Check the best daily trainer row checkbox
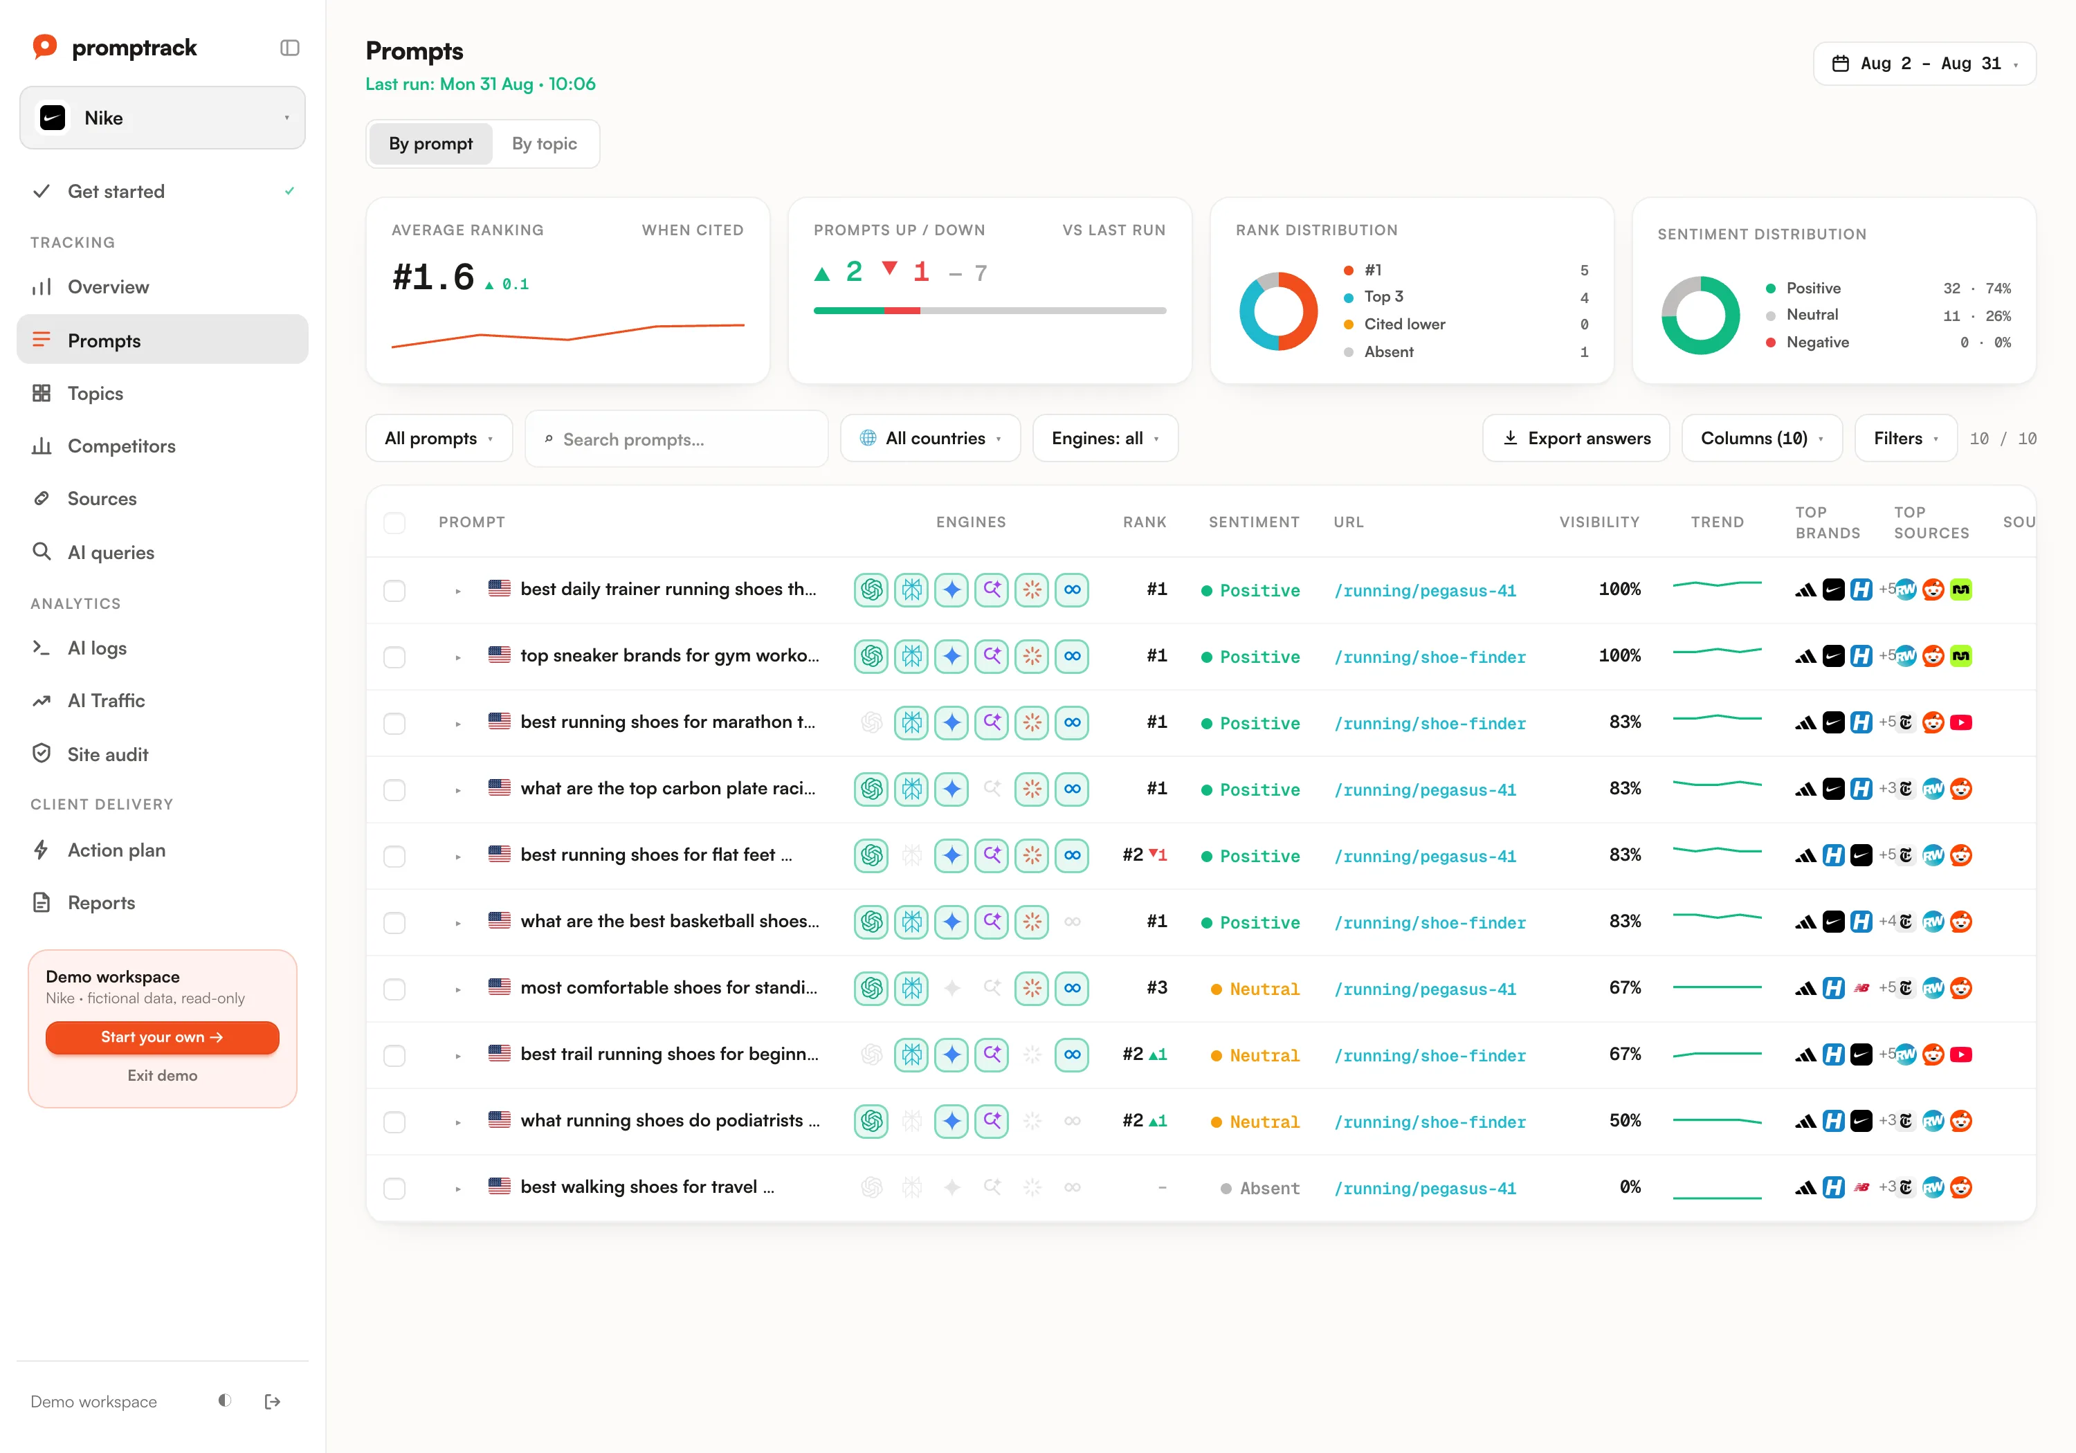Screen dimensions: 2076x1453 (x=394, y=590)
